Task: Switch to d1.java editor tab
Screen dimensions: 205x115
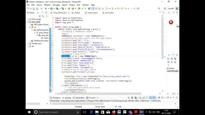Action: (76, 13)
